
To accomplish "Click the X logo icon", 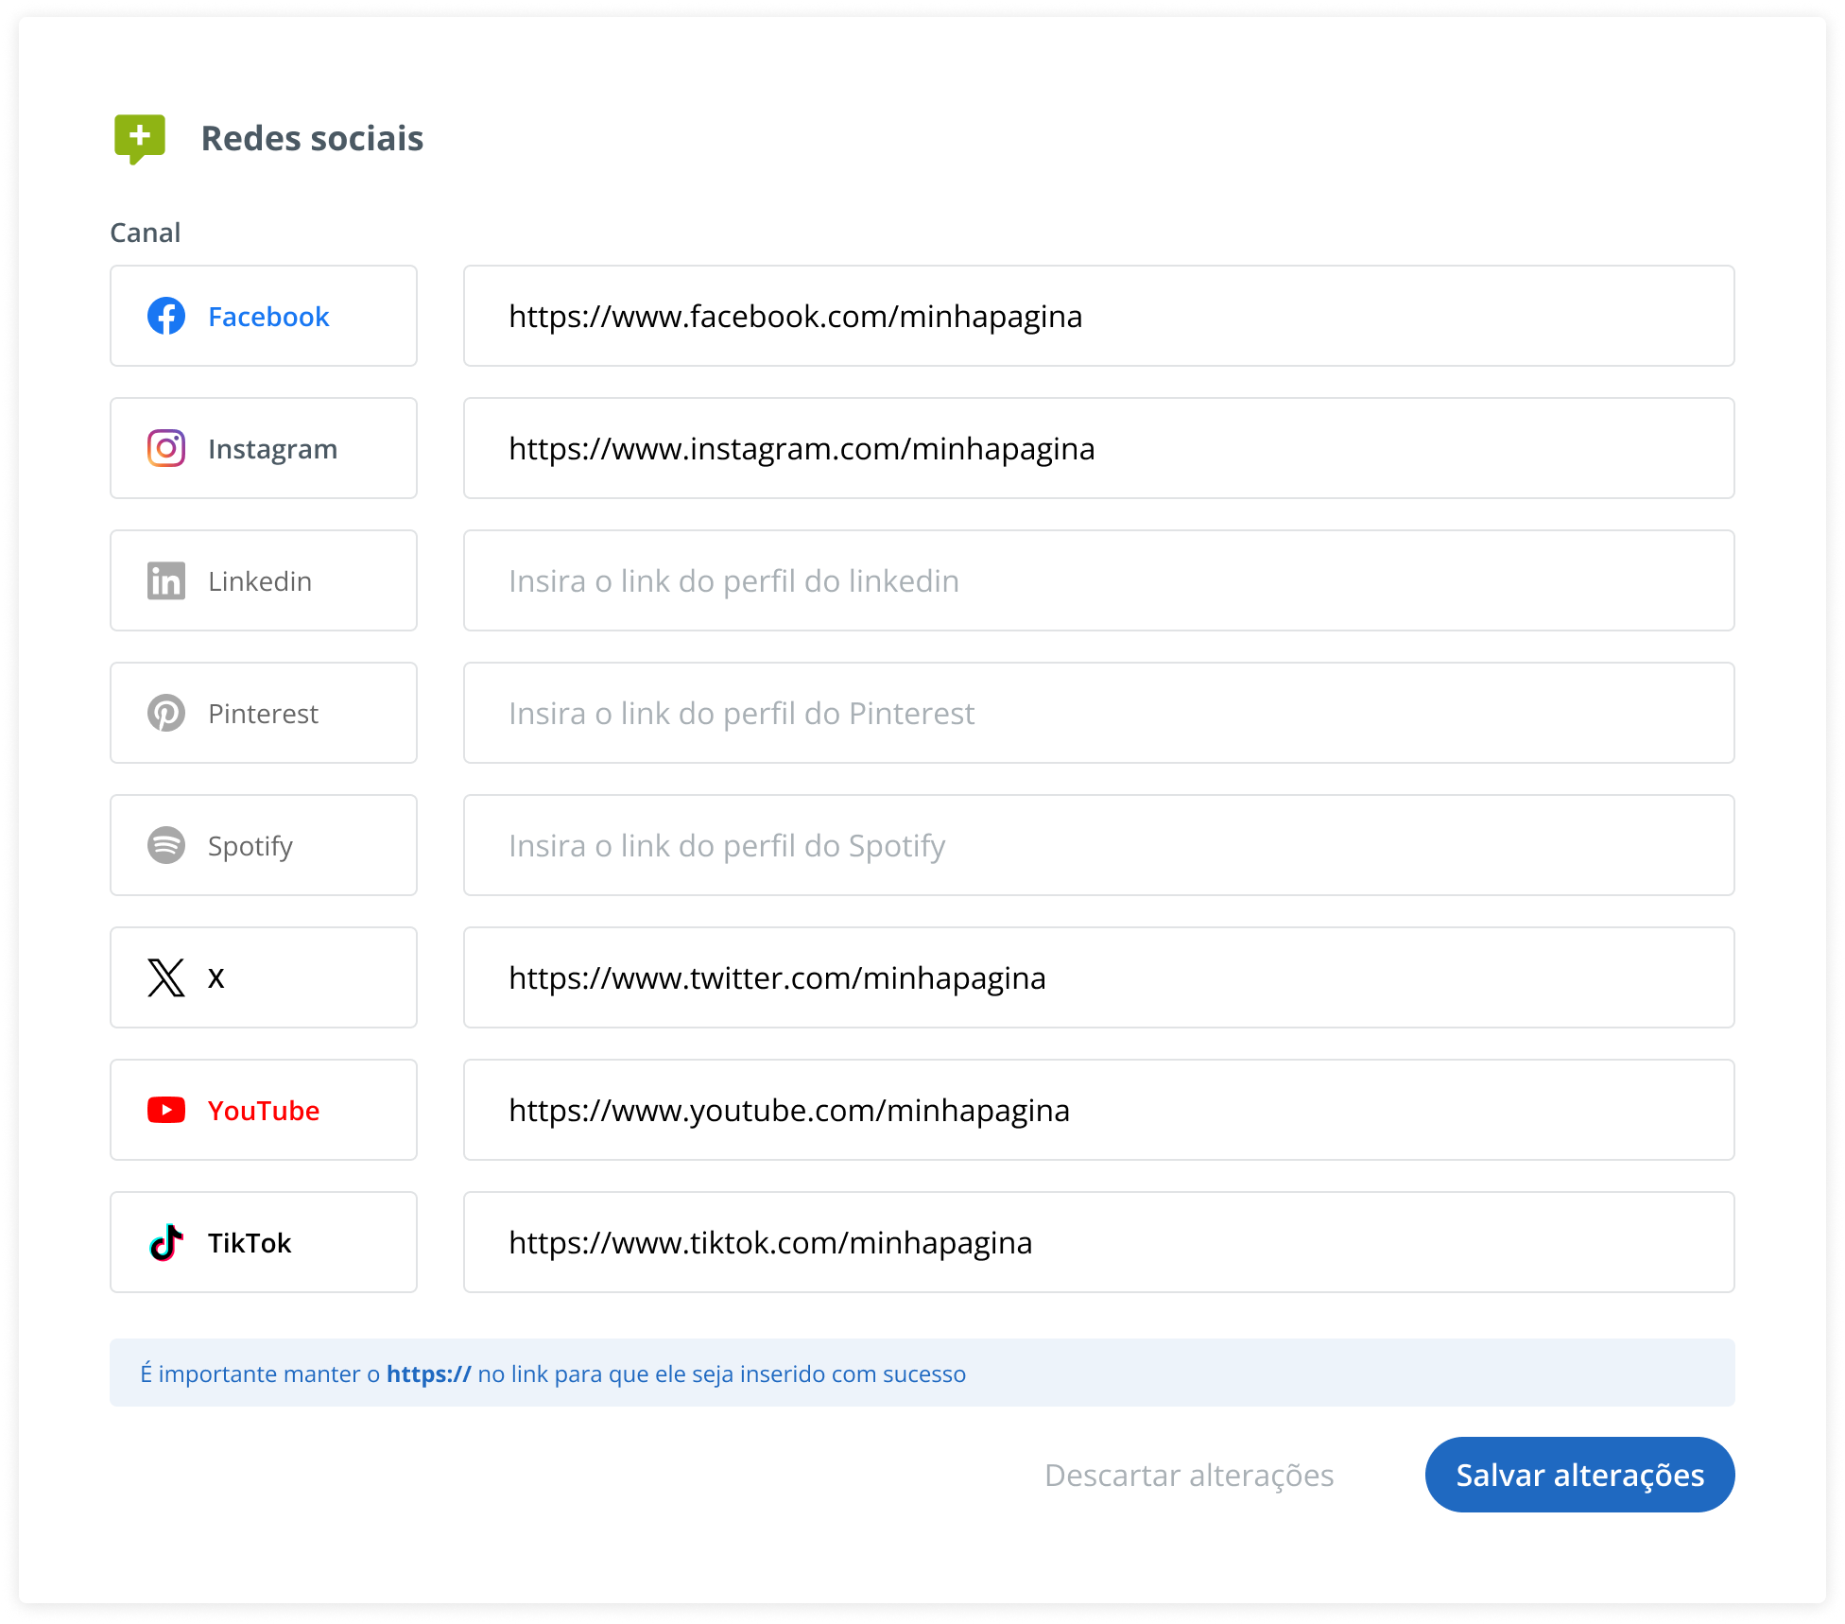I will [166, 977].
